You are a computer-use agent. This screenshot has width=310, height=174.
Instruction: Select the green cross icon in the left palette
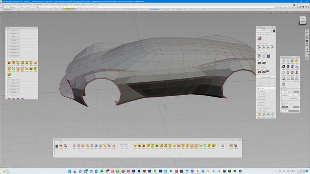14,69
